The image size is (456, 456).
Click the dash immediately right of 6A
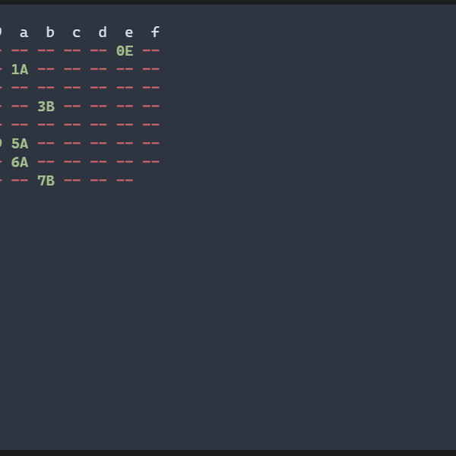point(46,162)
